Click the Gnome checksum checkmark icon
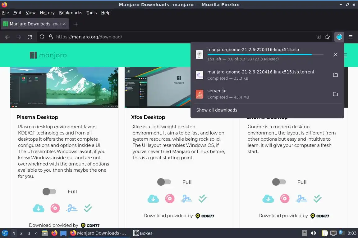This screenshot has height=238, width=358. 318,198
